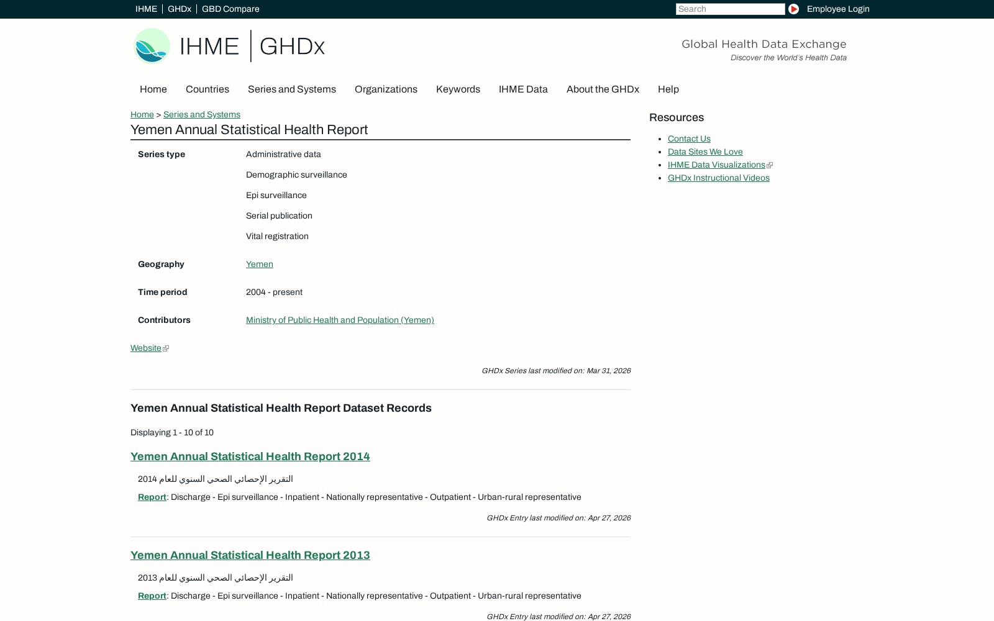Open the Yemen geography link
The image size is (994, 621).
point(260,264)
